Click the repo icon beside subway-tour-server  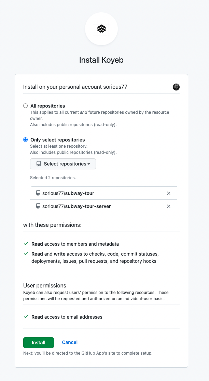[x=38, y=206]
